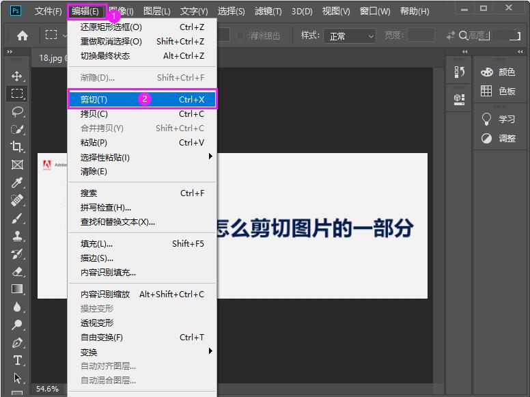Open the Style dropdown set to Normal
Screen dimensions: 530x397
coord(350,36)
